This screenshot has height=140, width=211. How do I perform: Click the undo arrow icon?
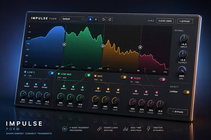pyautogui.click(x=103, y=19)
